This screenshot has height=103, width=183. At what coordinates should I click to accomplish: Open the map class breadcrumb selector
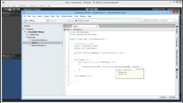[67, 29]
